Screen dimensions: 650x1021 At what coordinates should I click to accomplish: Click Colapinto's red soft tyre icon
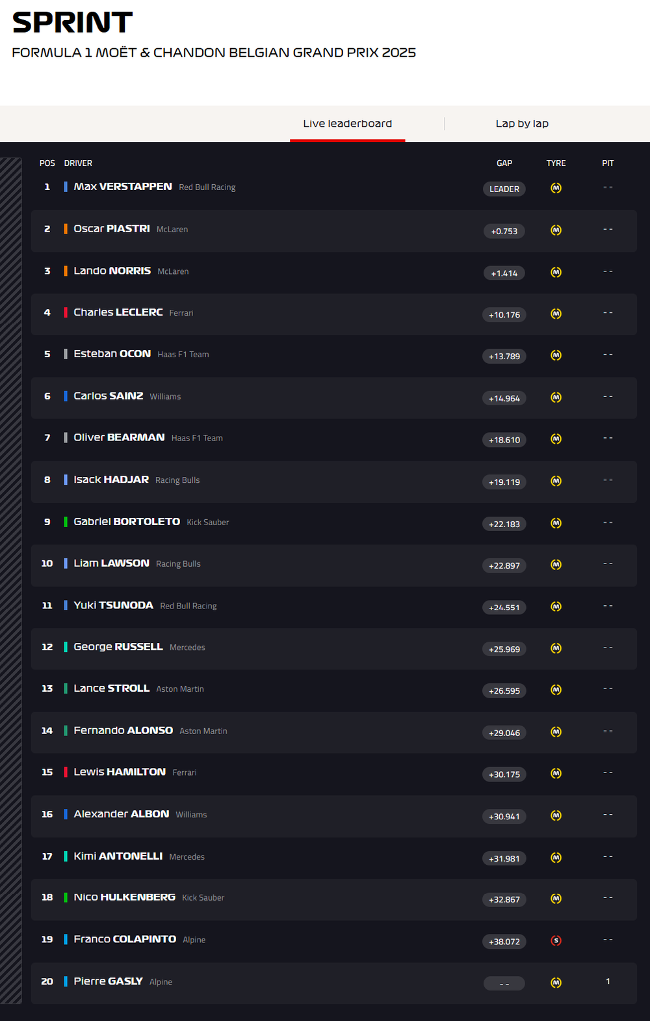(x=556, y=940)
